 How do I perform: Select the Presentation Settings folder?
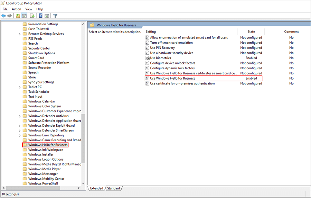point(43,24)
